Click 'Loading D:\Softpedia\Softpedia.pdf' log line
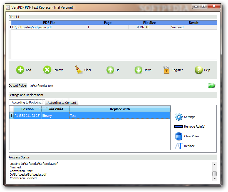The height and width of the screenshot is (192, 228). [34, 164]
